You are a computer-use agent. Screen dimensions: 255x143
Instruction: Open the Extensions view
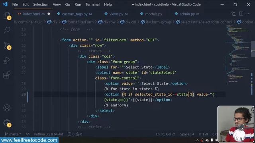click(x=7, y=75)
